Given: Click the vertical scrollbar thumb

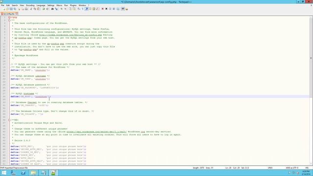Looking at the screenshot, I should point(311,58).
